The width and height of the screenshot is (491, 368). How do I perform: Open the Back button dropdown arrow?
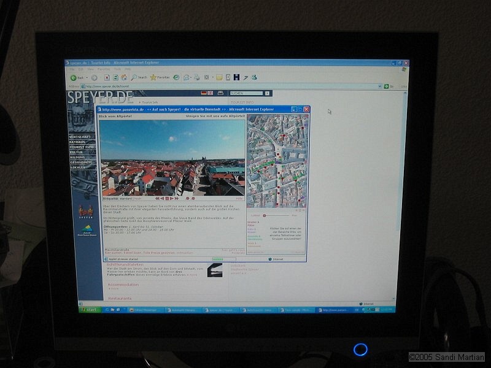click(87, 78)
